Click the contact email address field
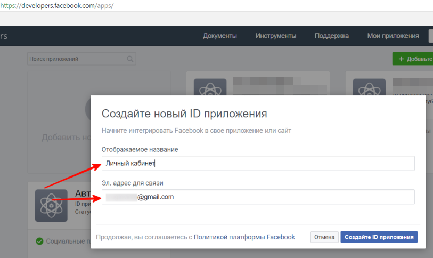The width and height of the screenshot is (433, 258). [x=258, y=197]
